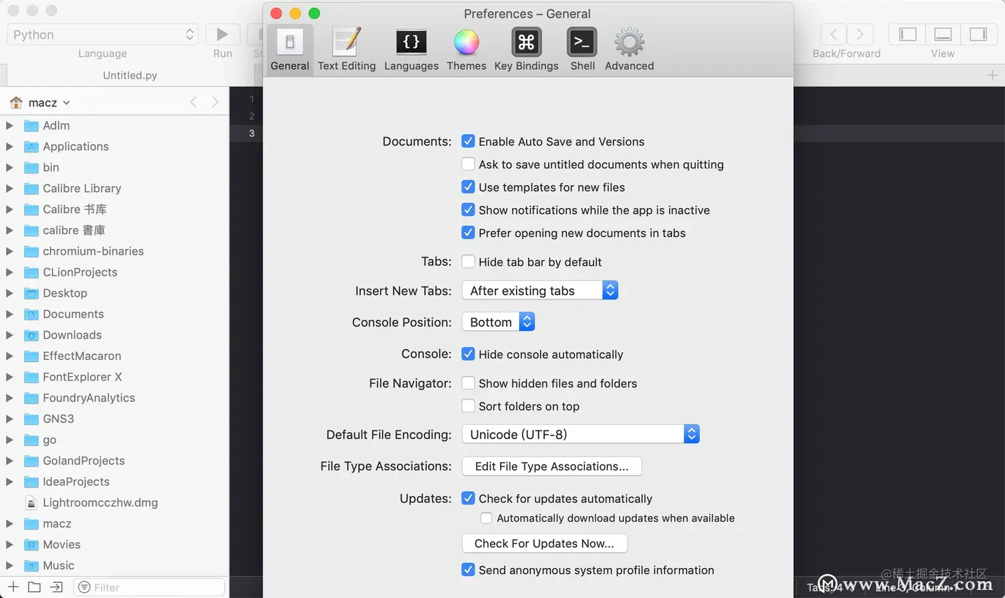Image resolution: width=1005 pixels, height=598 pixels.
Task: Click the Movies folder icon
Action: pos(31,544)
